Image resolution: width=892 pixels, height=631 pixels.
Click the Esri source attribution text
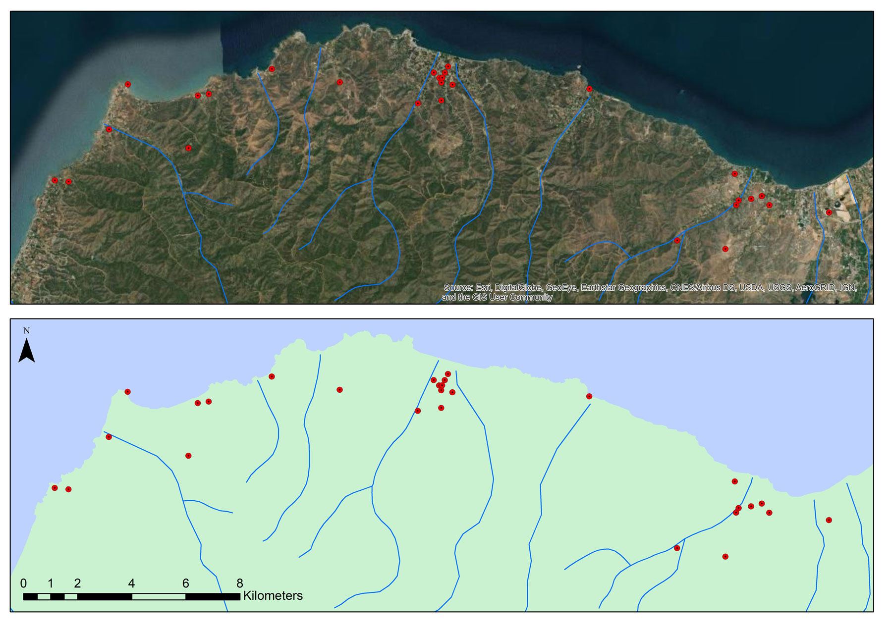pyautogui.click(x=649, y=292)
